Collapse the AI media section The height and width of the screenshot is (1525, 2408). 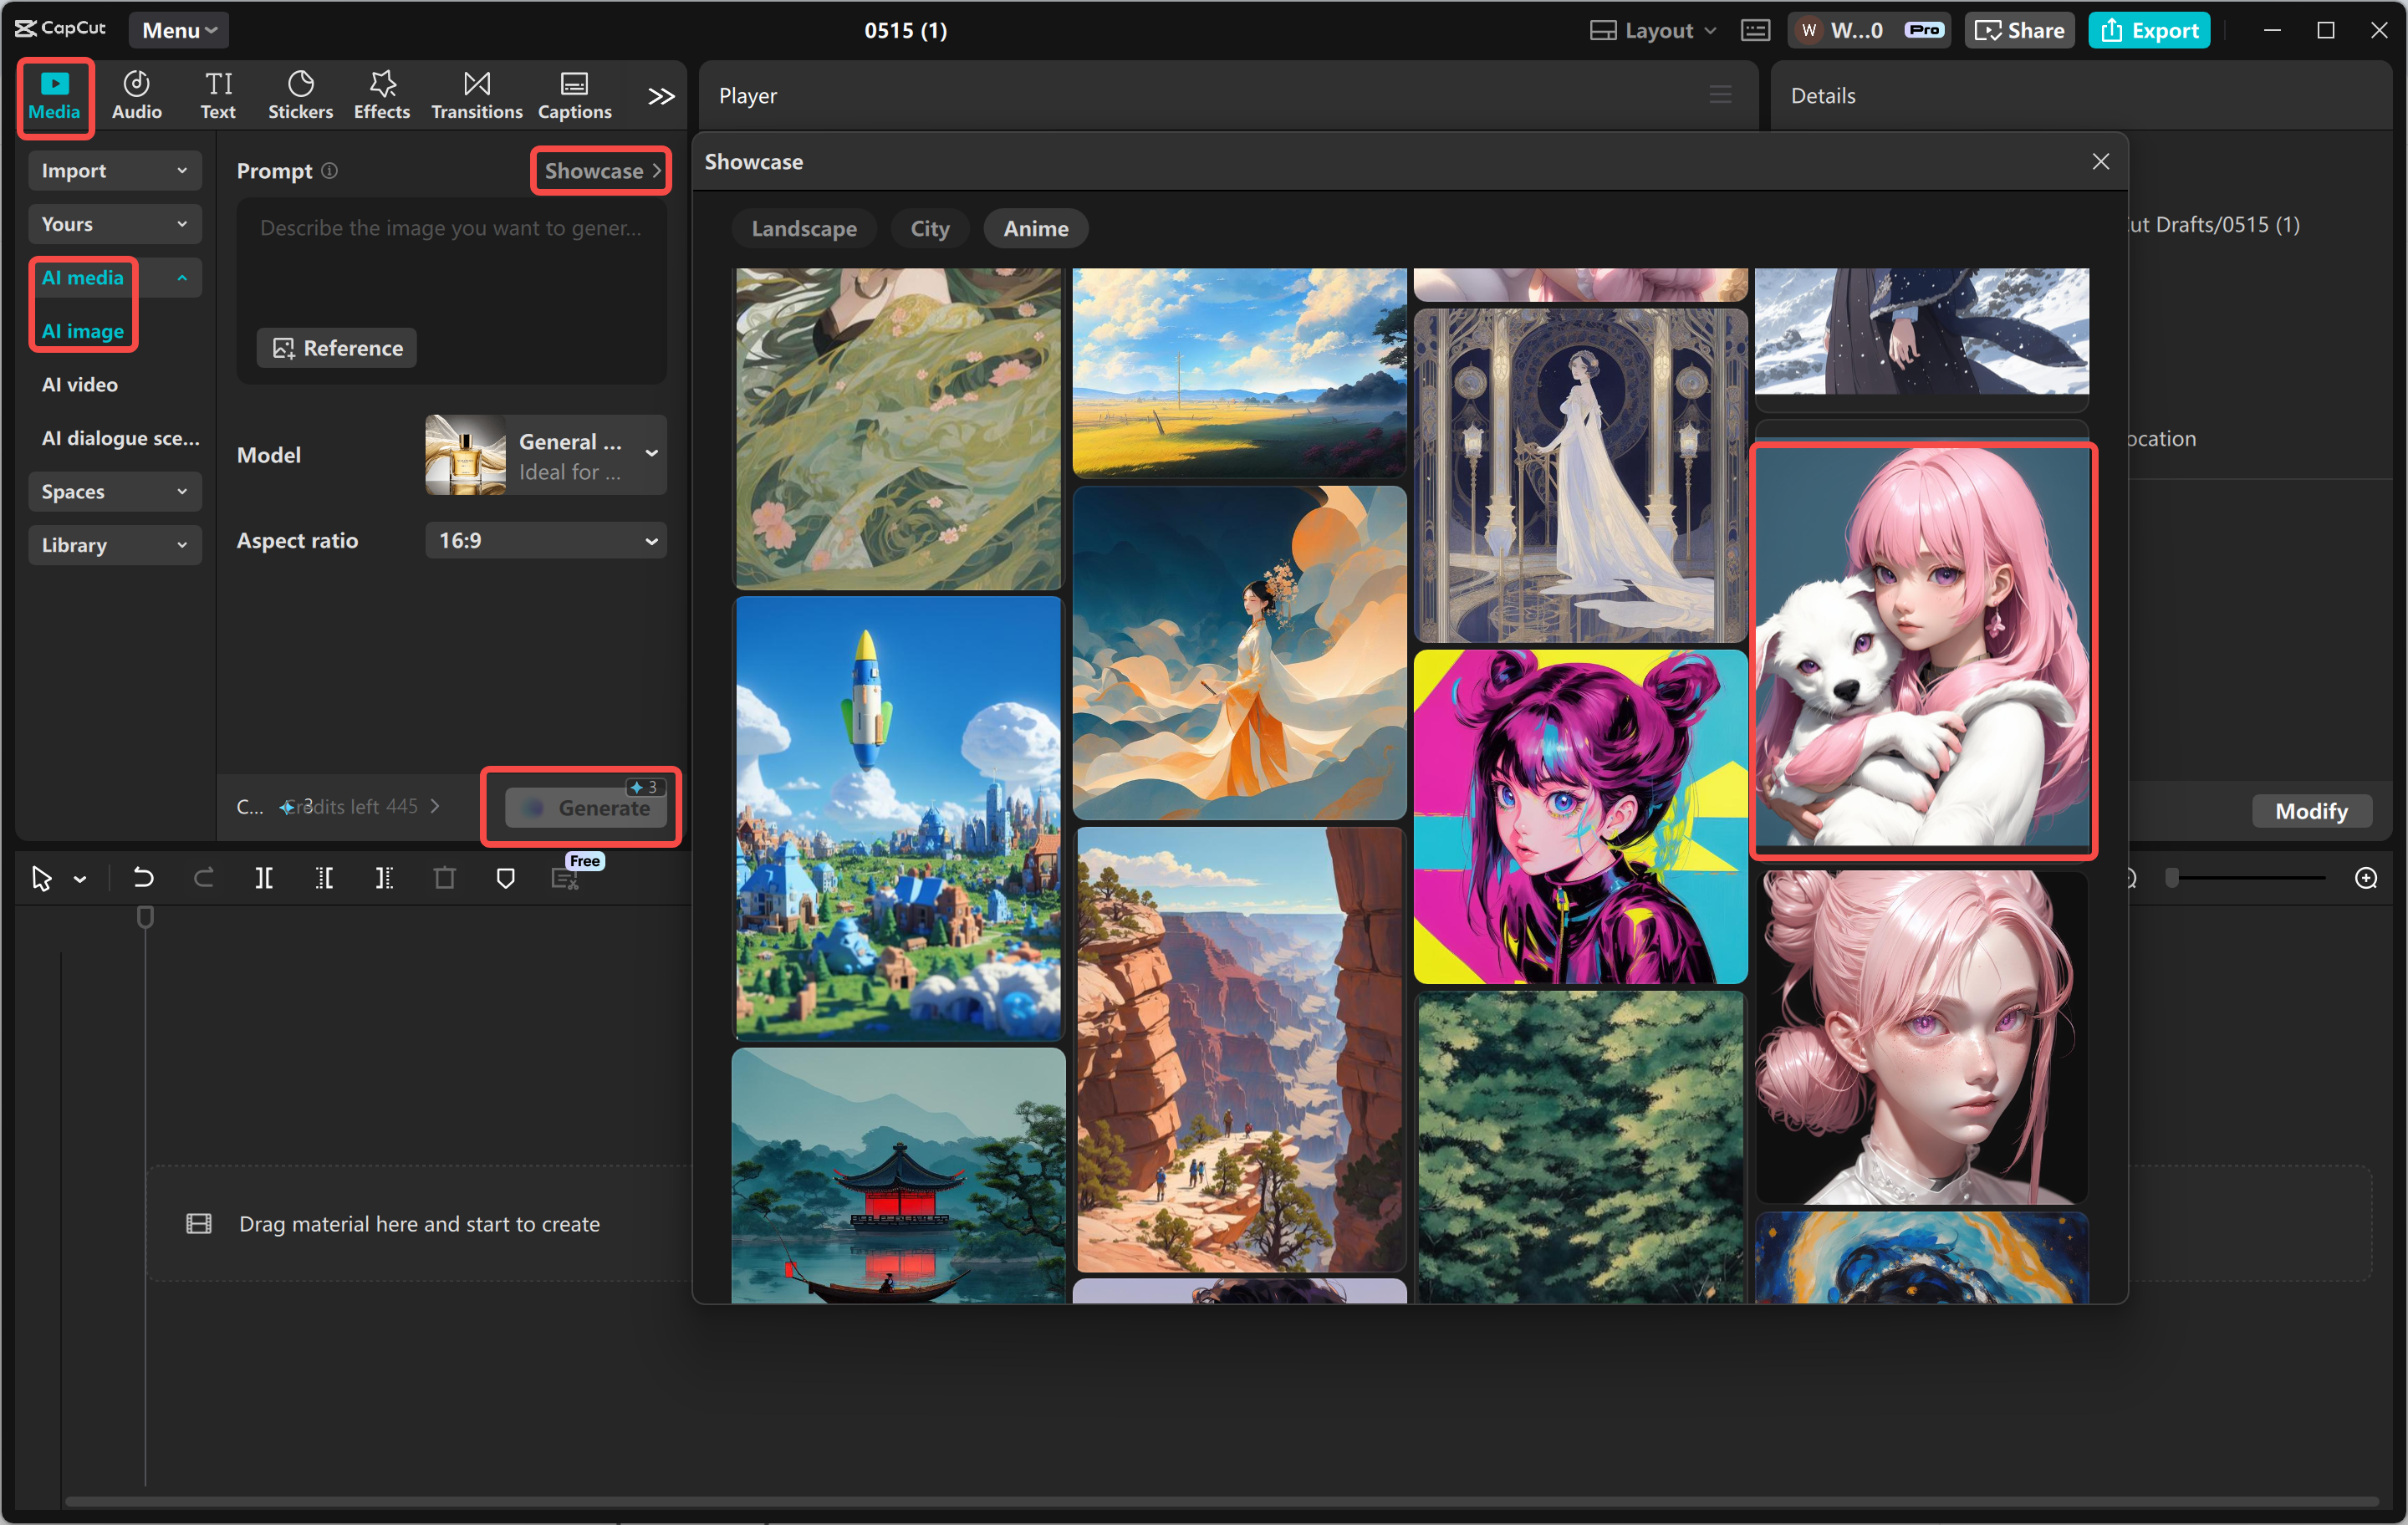pos(181,277)
